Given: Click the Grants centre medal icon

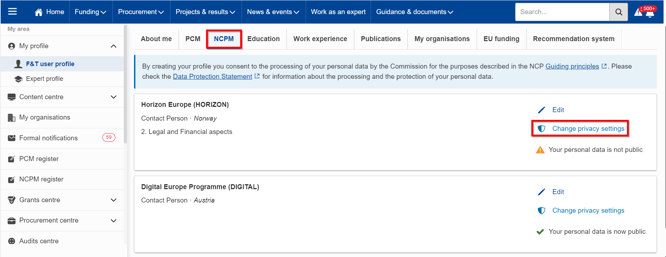Looking at the screenshot, I should point(12,200).
